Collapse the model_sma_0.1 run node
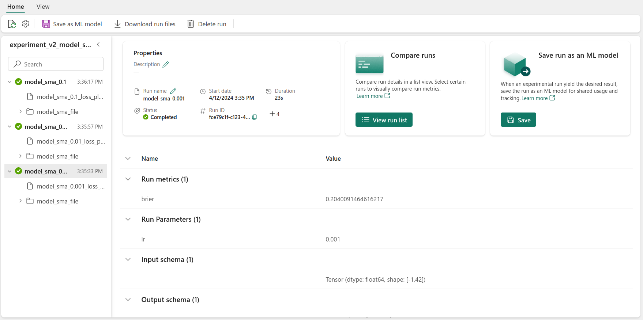The width and height of the screenshot is (643, 320). (10, 82)
